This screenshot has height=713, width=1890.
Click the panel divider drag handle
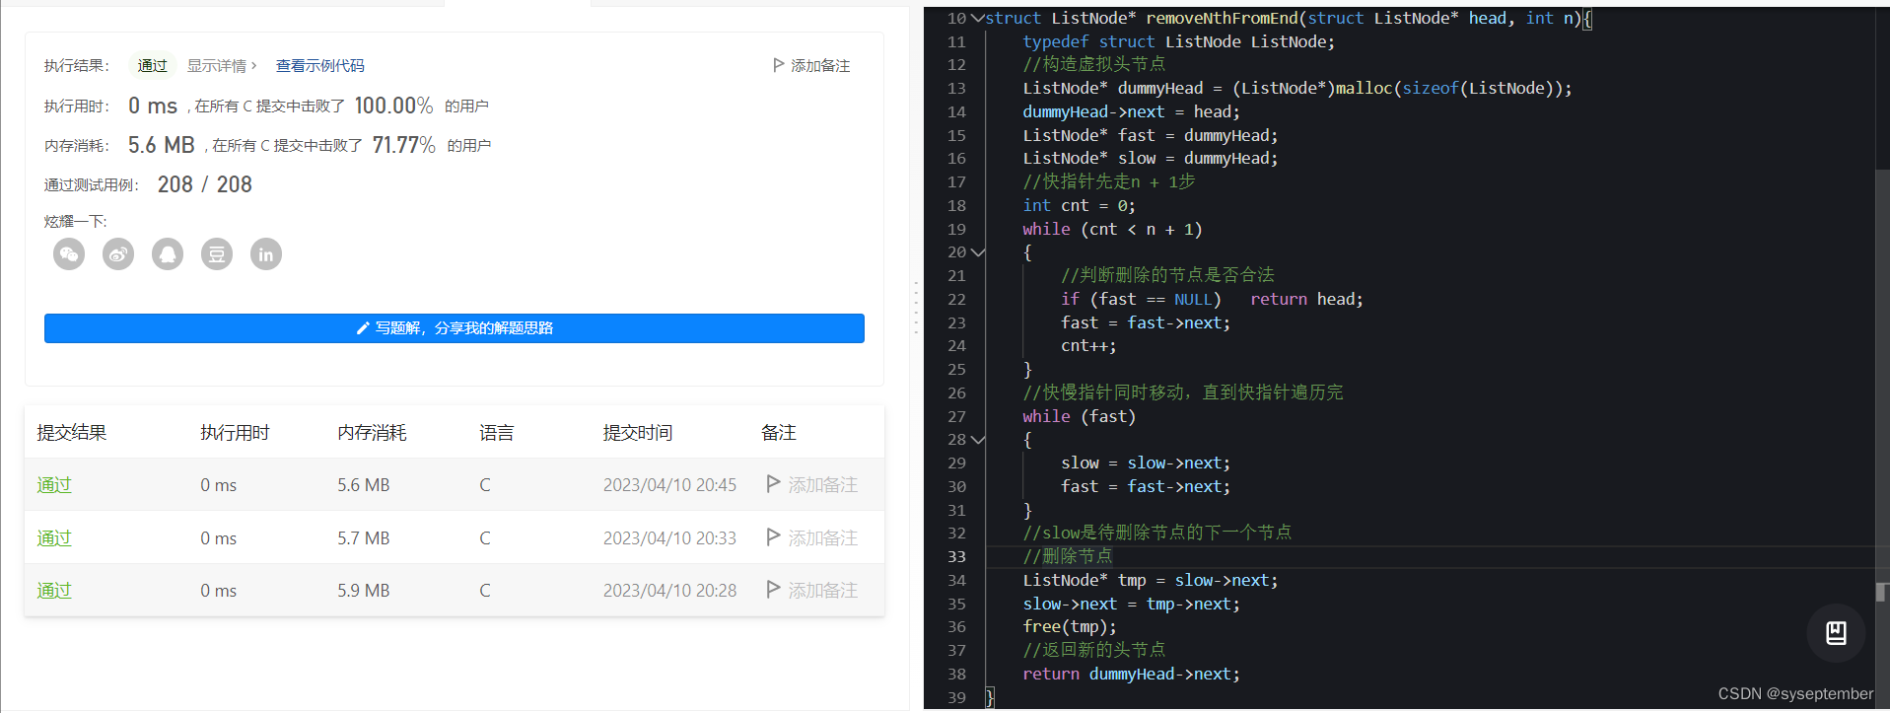coord(916,308)
